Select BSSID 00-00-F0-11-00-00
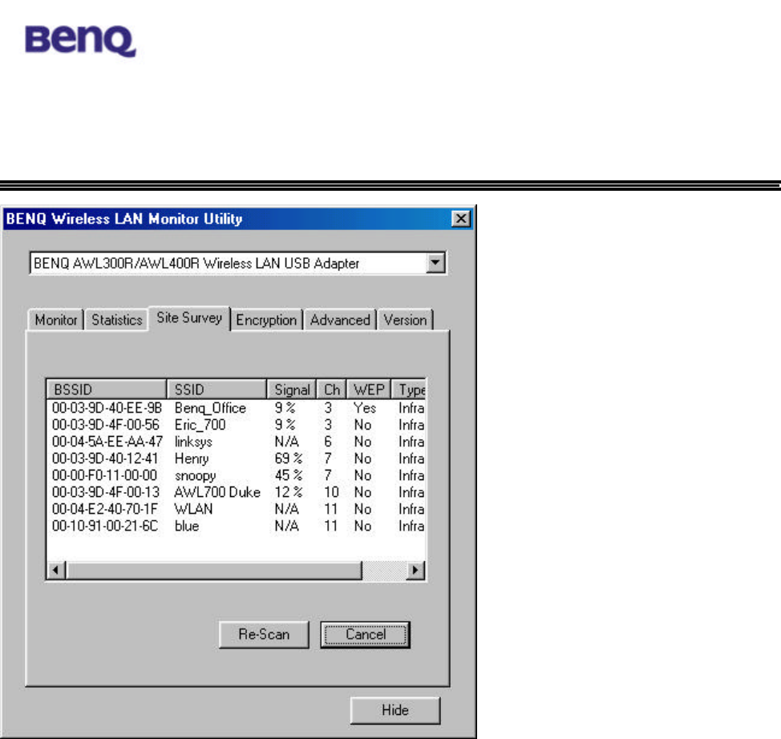Image resolution: width=781 pixels, height=739 pixels. click(x=104, y=475)
